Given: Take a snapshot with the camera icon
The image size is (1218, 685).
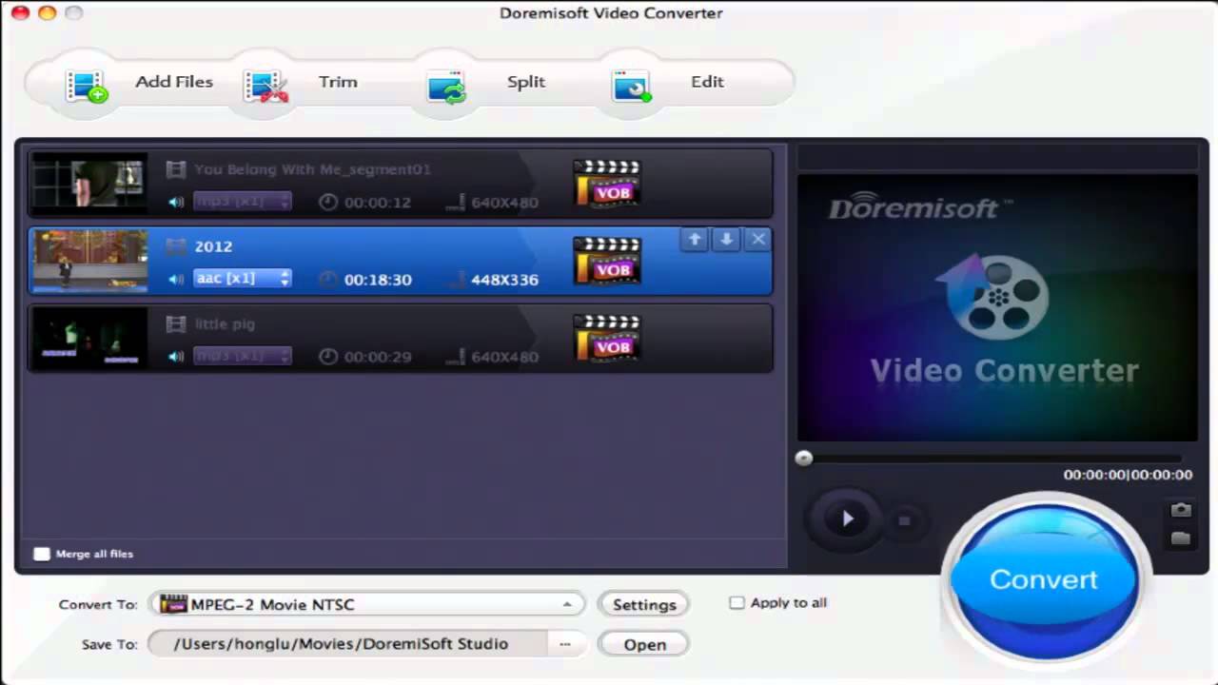Looking at the screenshot, I should 1181,510.
